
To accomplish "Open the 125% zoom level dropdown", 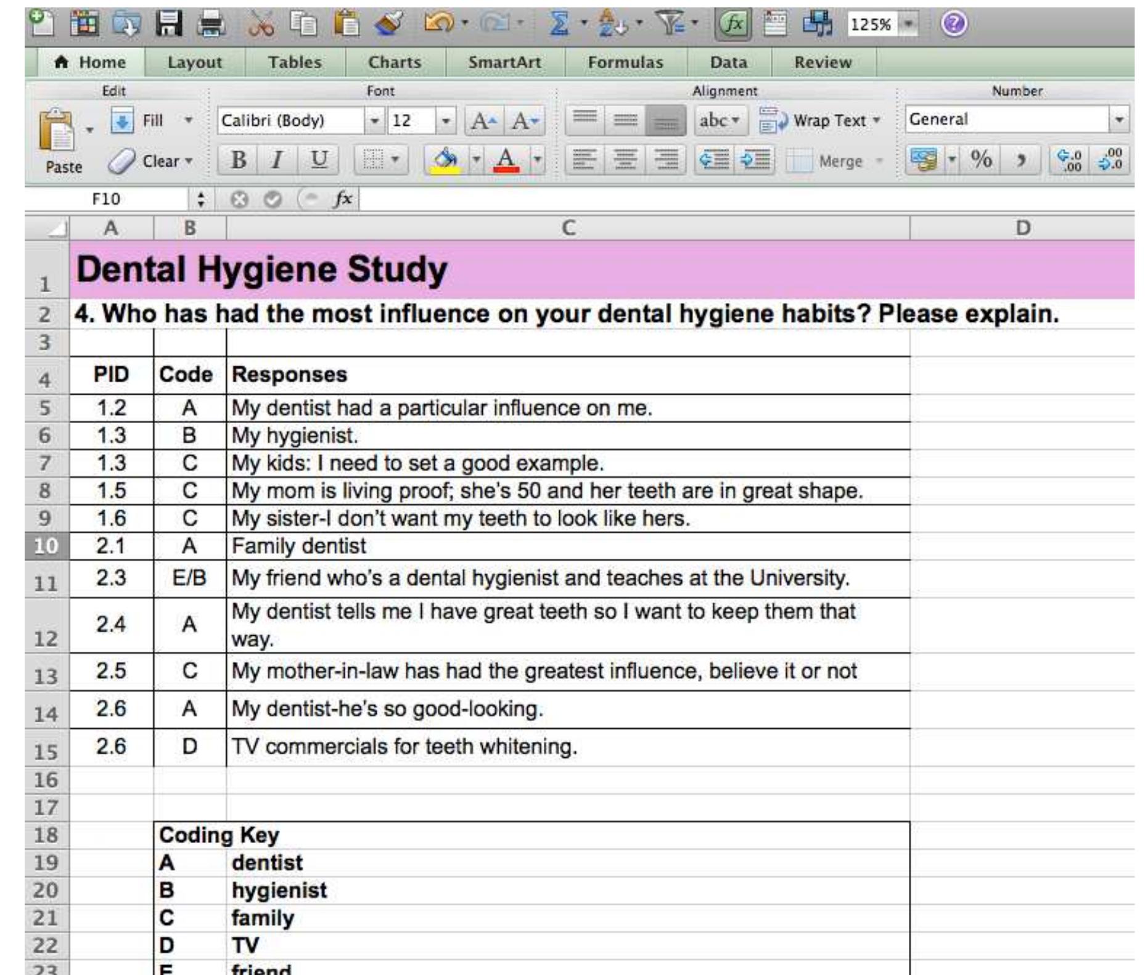I will click(908, 25).
